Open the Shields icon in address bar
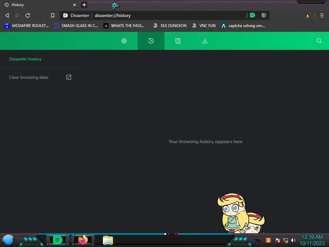The width and height of the screenshot is (329, 247). pos(264,15)
